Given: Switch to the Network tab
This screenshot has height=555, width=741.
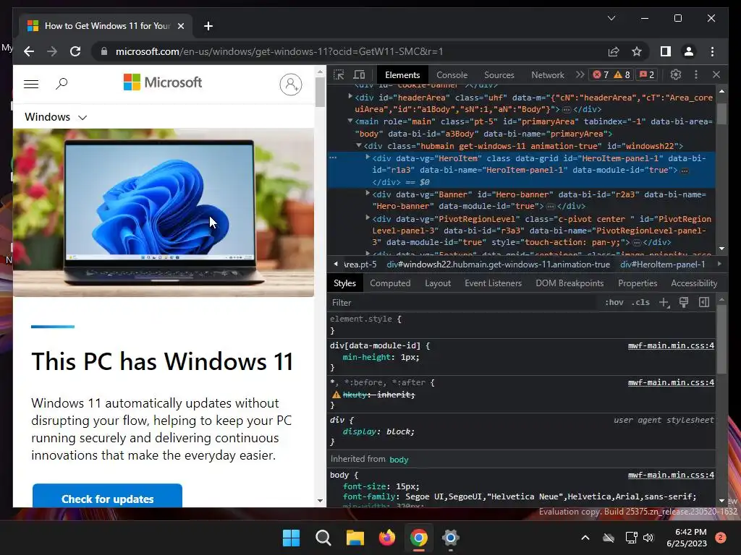Looking at the screenshot, I should tap(547, 75).
